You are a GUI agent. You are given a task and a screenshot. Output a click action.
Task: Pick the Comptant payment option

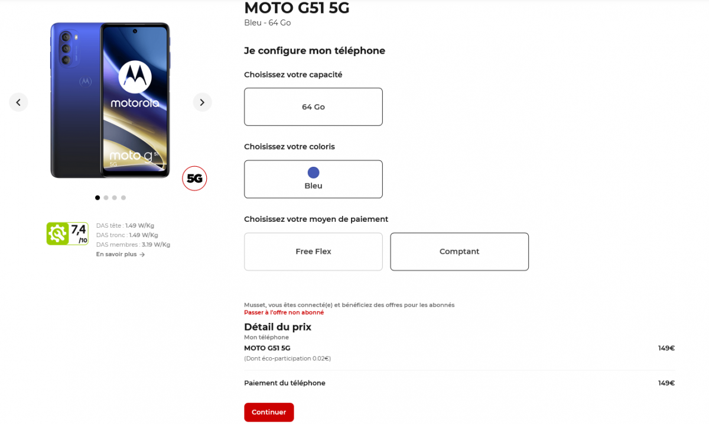point(459,251)
